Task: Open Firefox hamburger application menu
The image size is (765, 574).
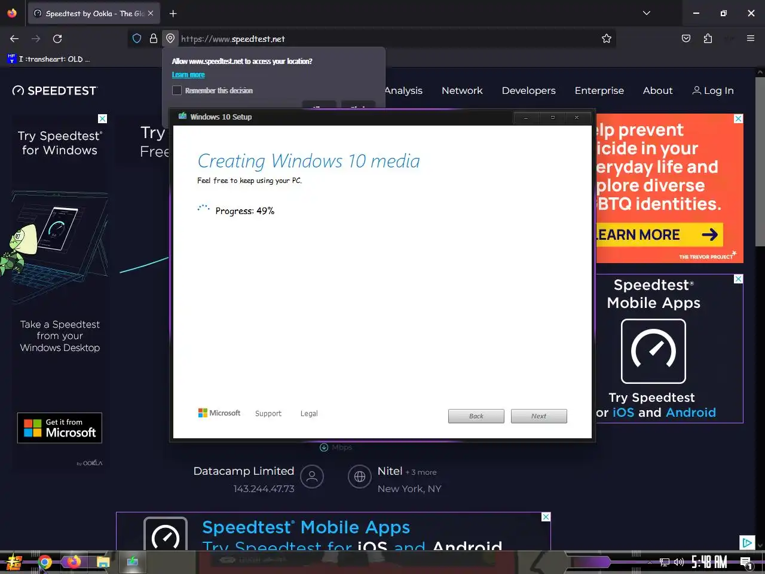Action: pos(751,39)
